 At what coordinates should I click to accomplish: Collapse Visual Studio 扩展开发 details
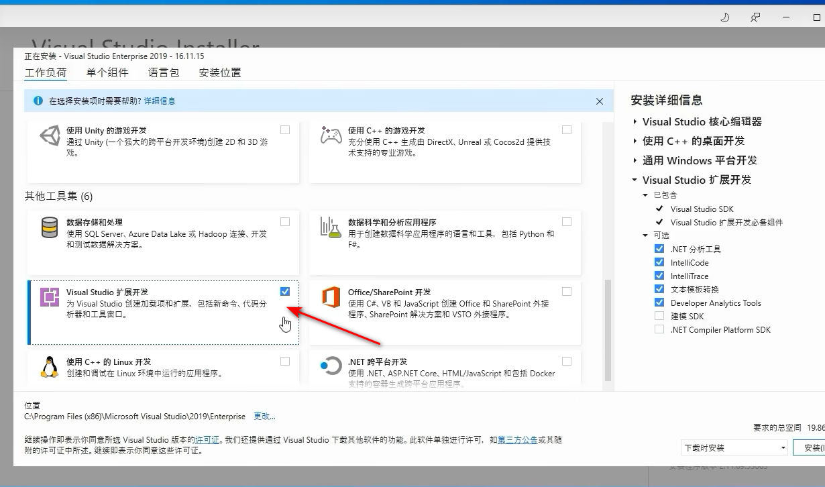635,180
